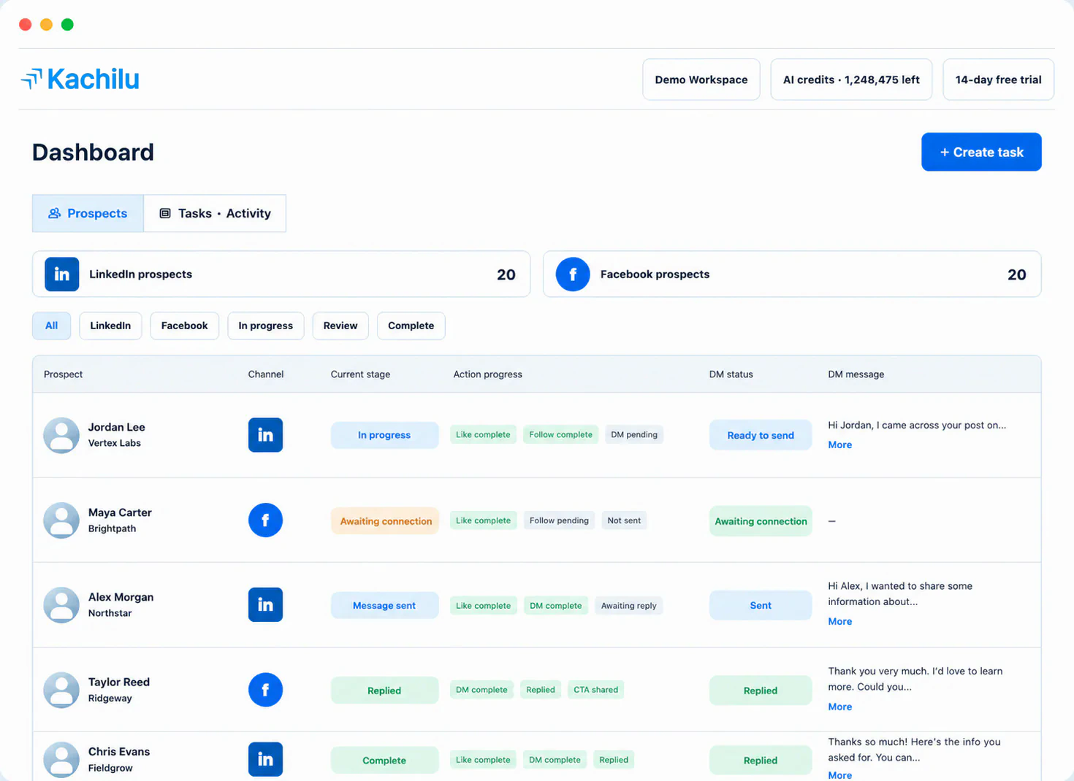Click Maya Carter's avatar
Image resolution: width=1074 pixels, height=781 pixels.
click(x=61, y=520)
